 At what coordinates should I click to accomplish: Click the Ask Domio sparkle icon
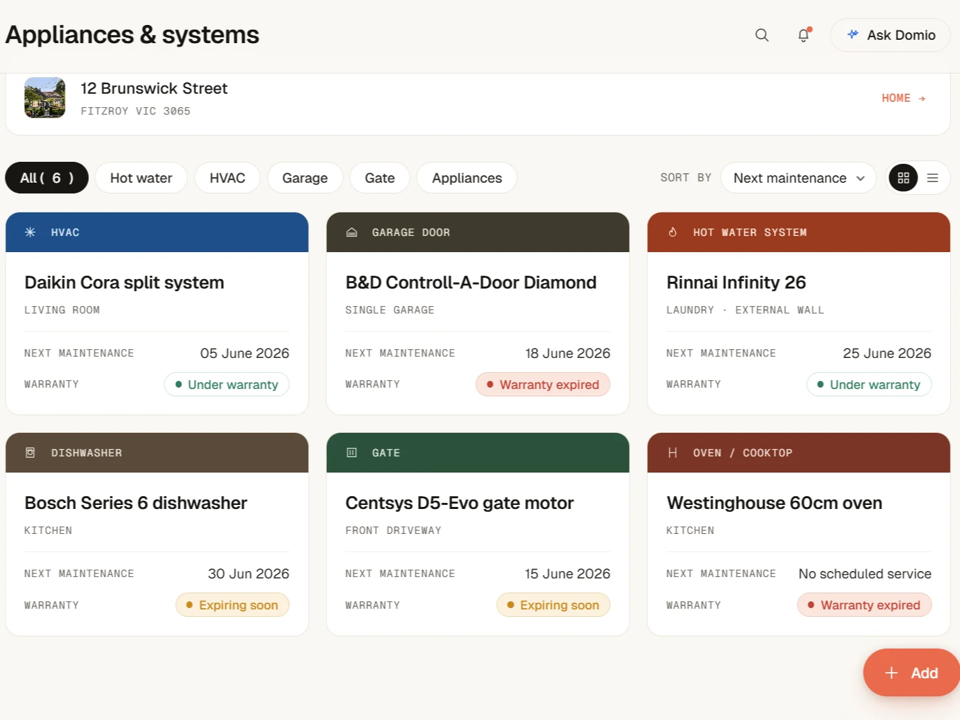853,34
